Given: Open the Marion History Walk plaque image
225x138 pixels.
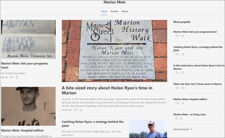Looking at the screenshot, I should 114,51.
